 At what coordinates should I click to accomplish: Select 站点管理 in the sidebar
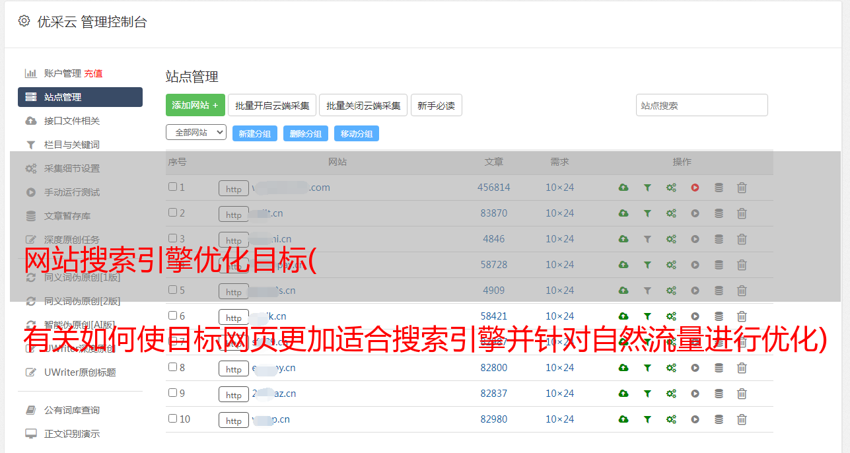pyautogui.click(x=80, y=97)
